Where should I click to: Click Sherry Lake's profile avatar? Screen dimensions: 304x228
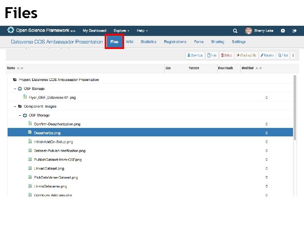pos(249,31)
